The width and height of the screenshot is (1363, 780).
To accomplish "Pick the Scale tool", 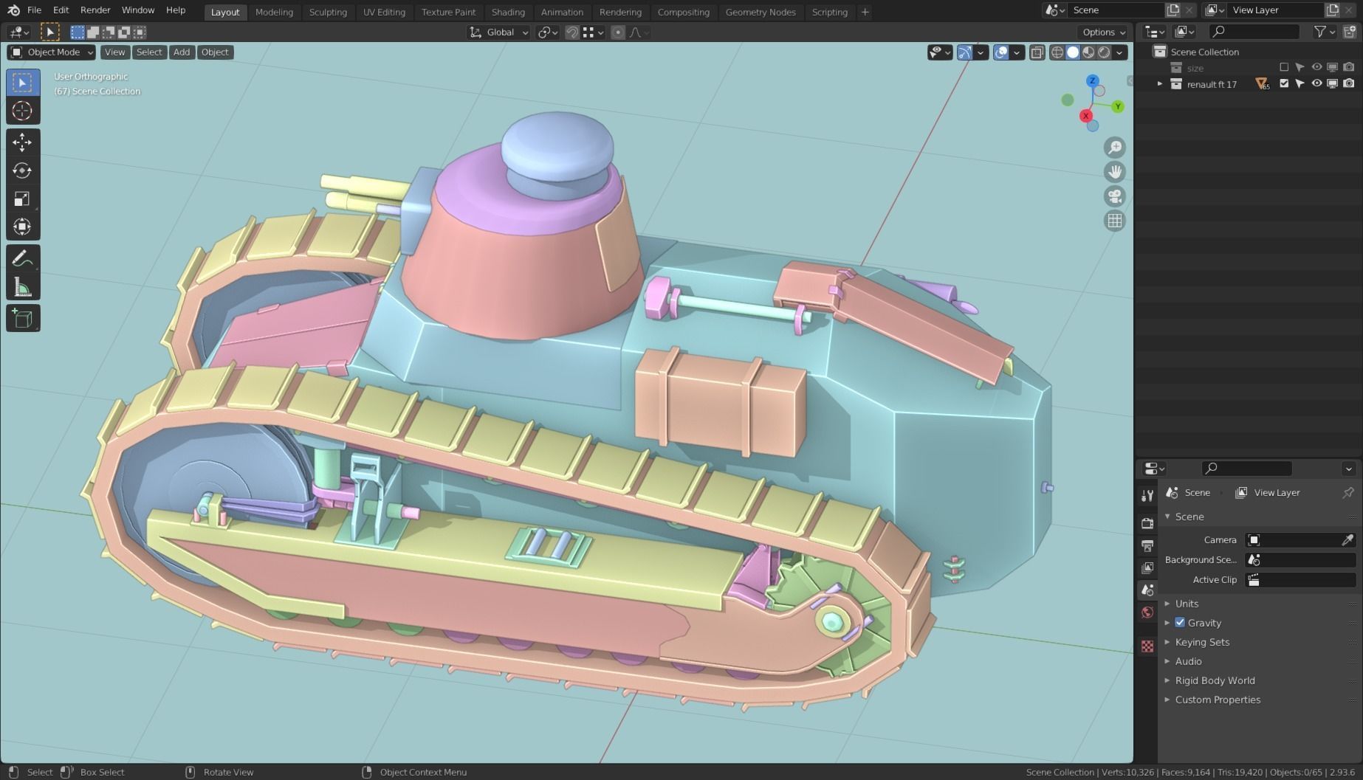I will (x=22, y=199).
